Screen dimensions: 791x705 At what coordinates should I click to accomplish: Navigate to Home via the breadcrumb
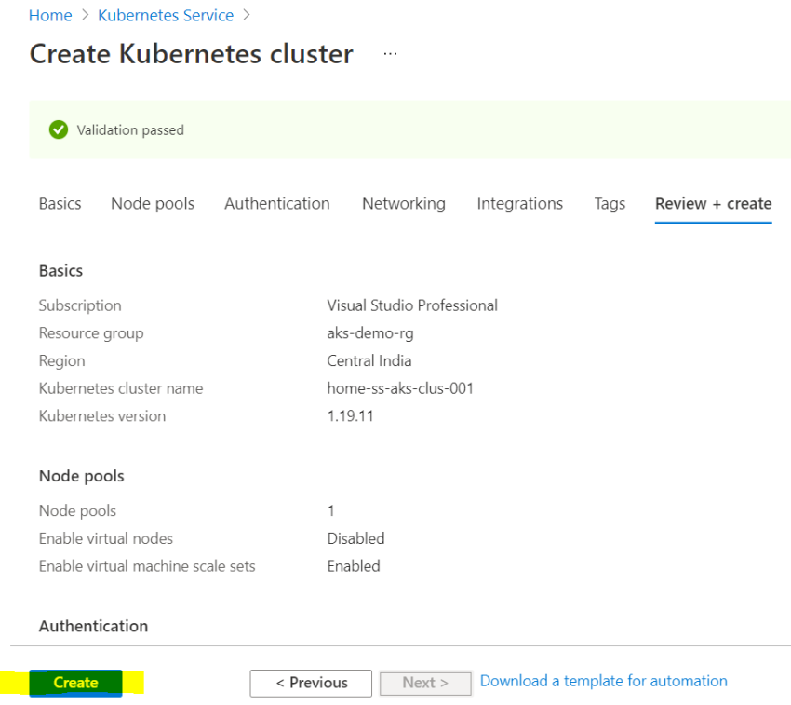coord(50,15)
